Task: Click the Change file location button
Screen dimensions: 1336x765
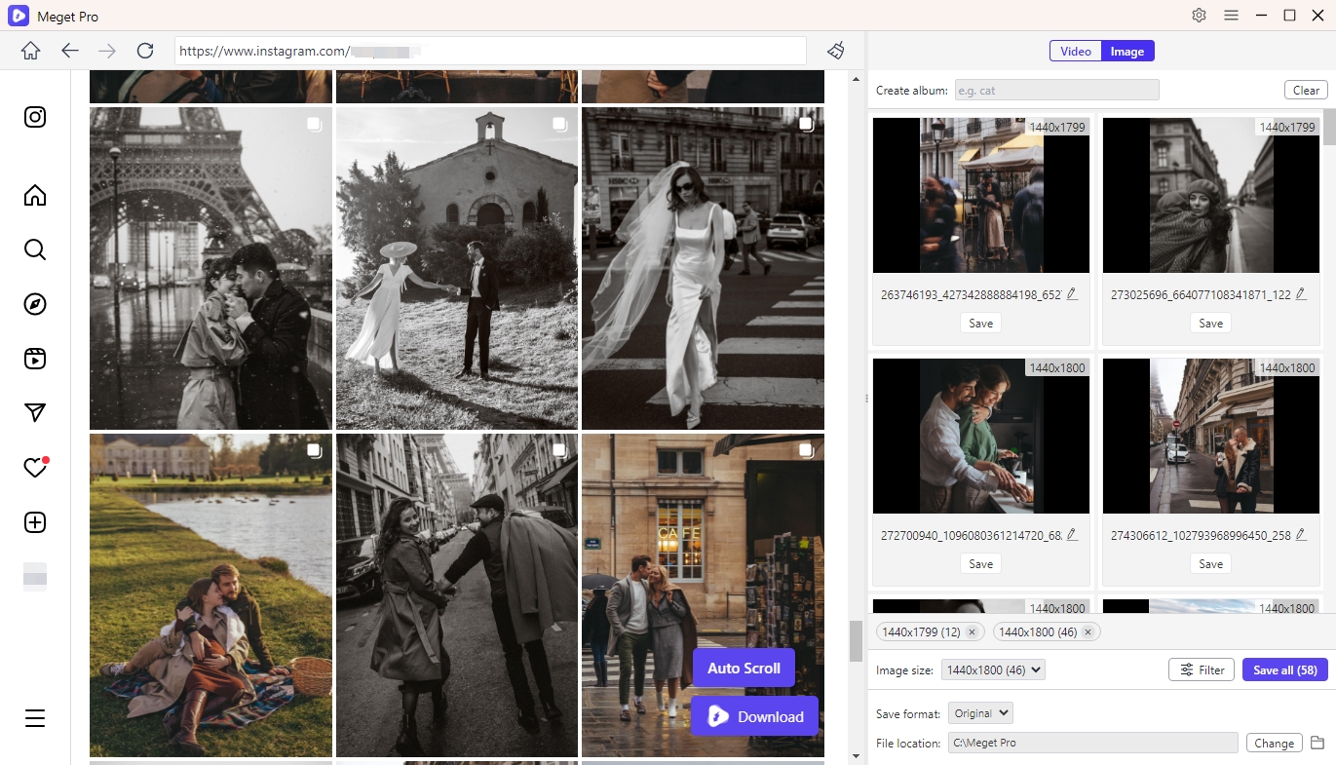Action: pyautogui.click(x=1274, y=743)
